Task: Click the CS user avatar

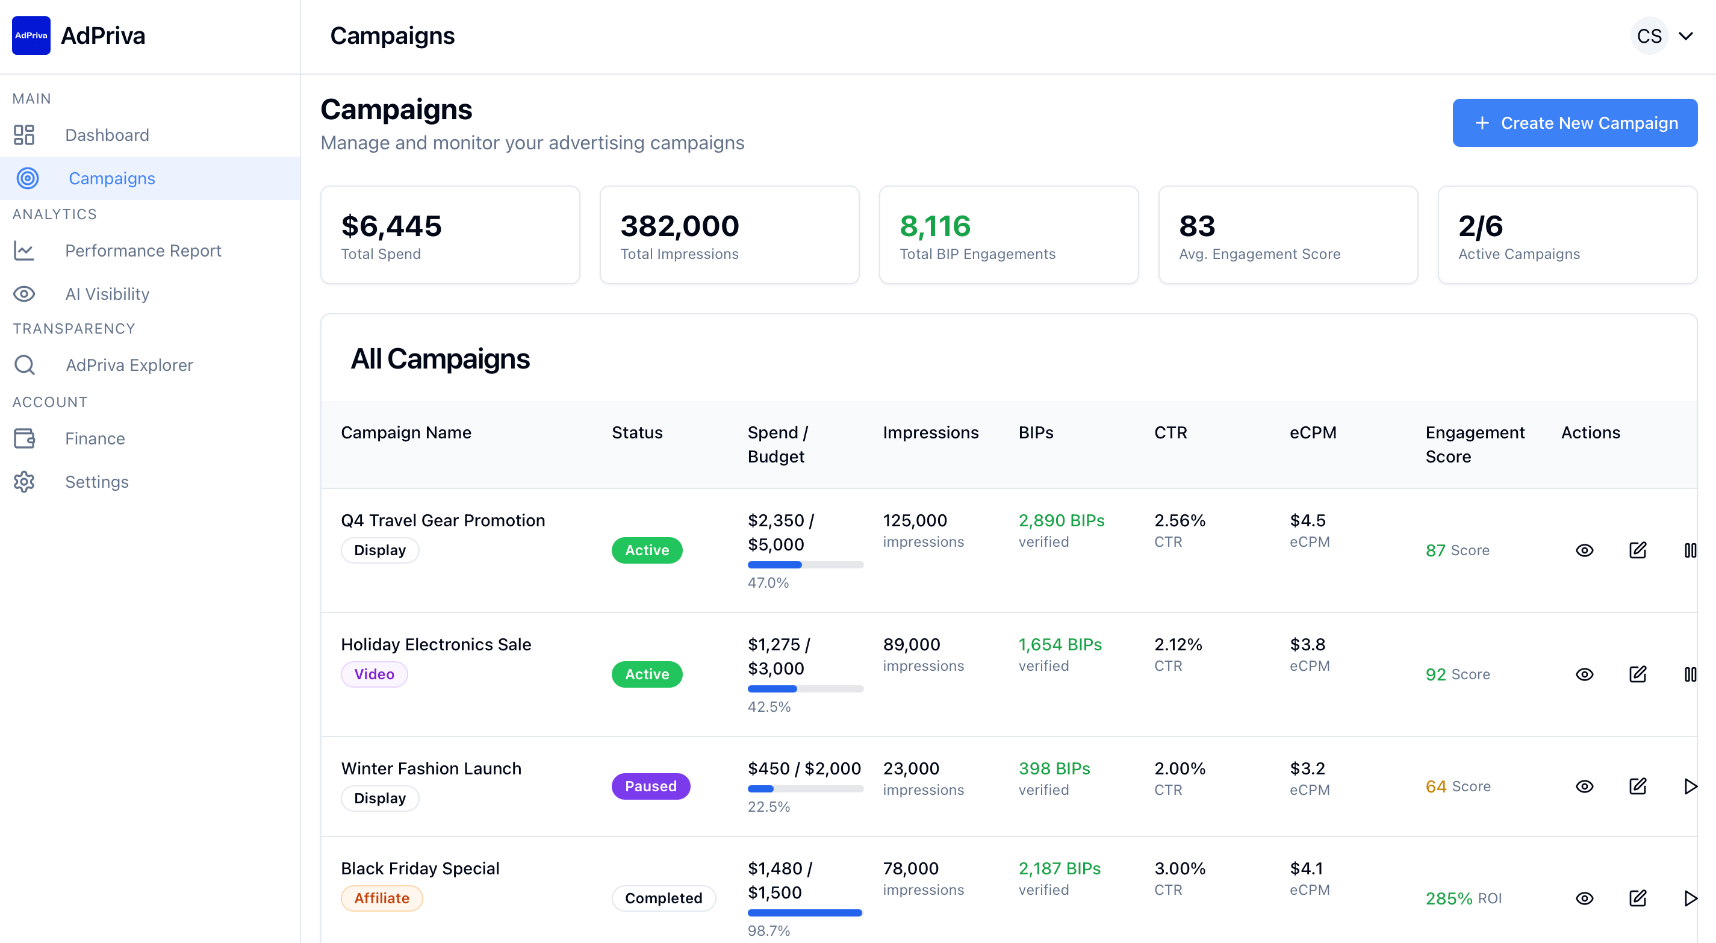Action: pyautogui.click(x=1649, y=36)
